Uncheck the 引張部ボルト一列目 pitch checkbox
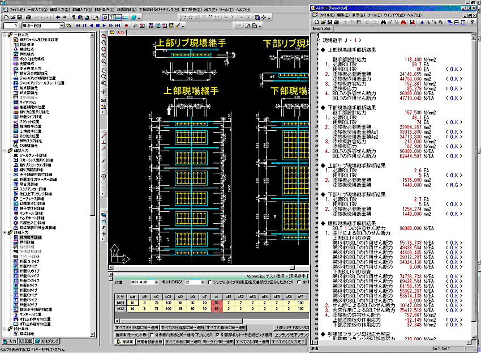Image resolution: width=481 pixels, height=353 pixels. [x=217, y=335]
